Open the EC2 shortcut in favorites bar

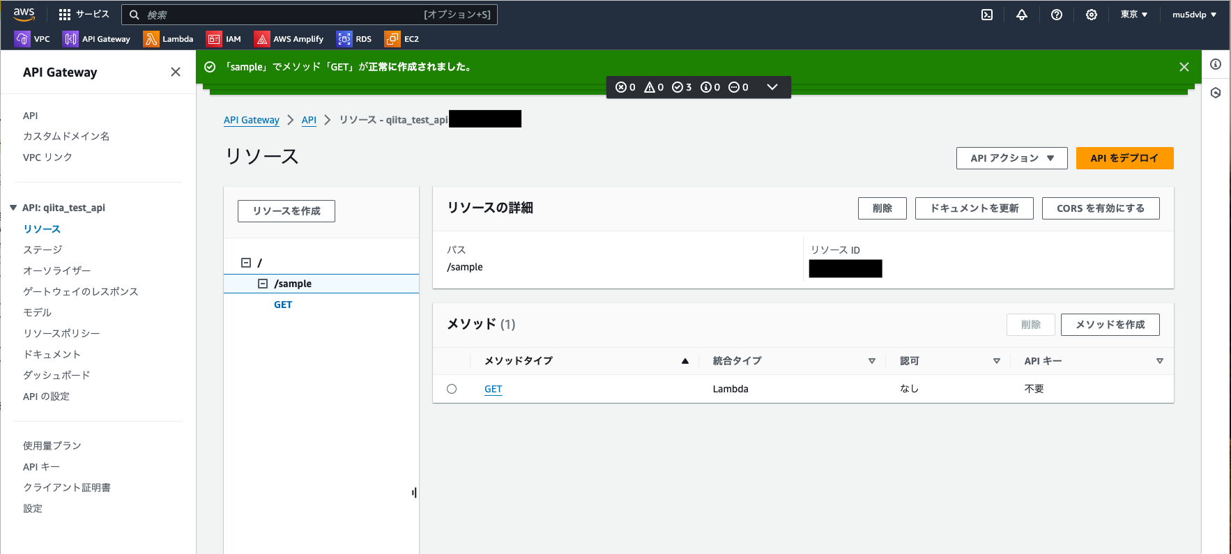tap(402, 39)
